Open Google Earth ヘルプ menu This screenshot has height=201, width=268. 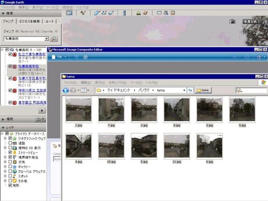[83, 7]
